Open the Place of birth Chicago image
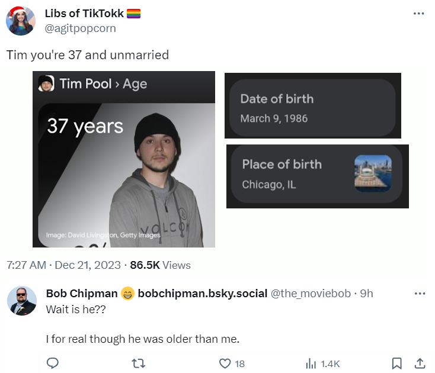The width and height of the screenshot is (435, 373). [317, 176]
